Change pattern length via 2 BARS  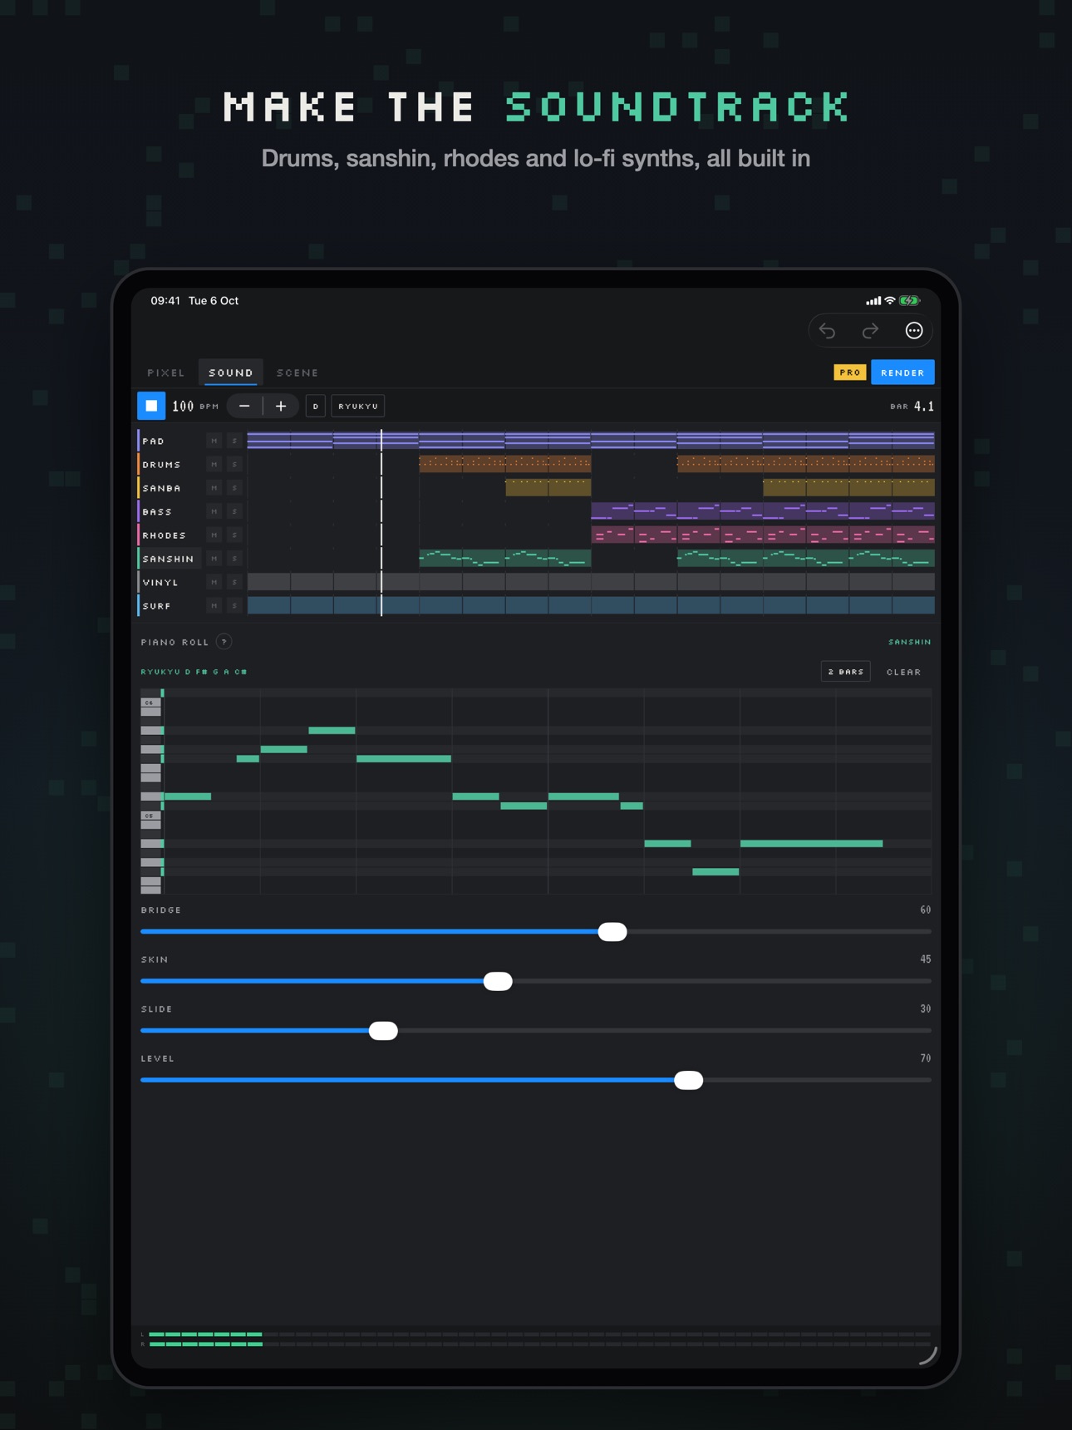(846, 672)
